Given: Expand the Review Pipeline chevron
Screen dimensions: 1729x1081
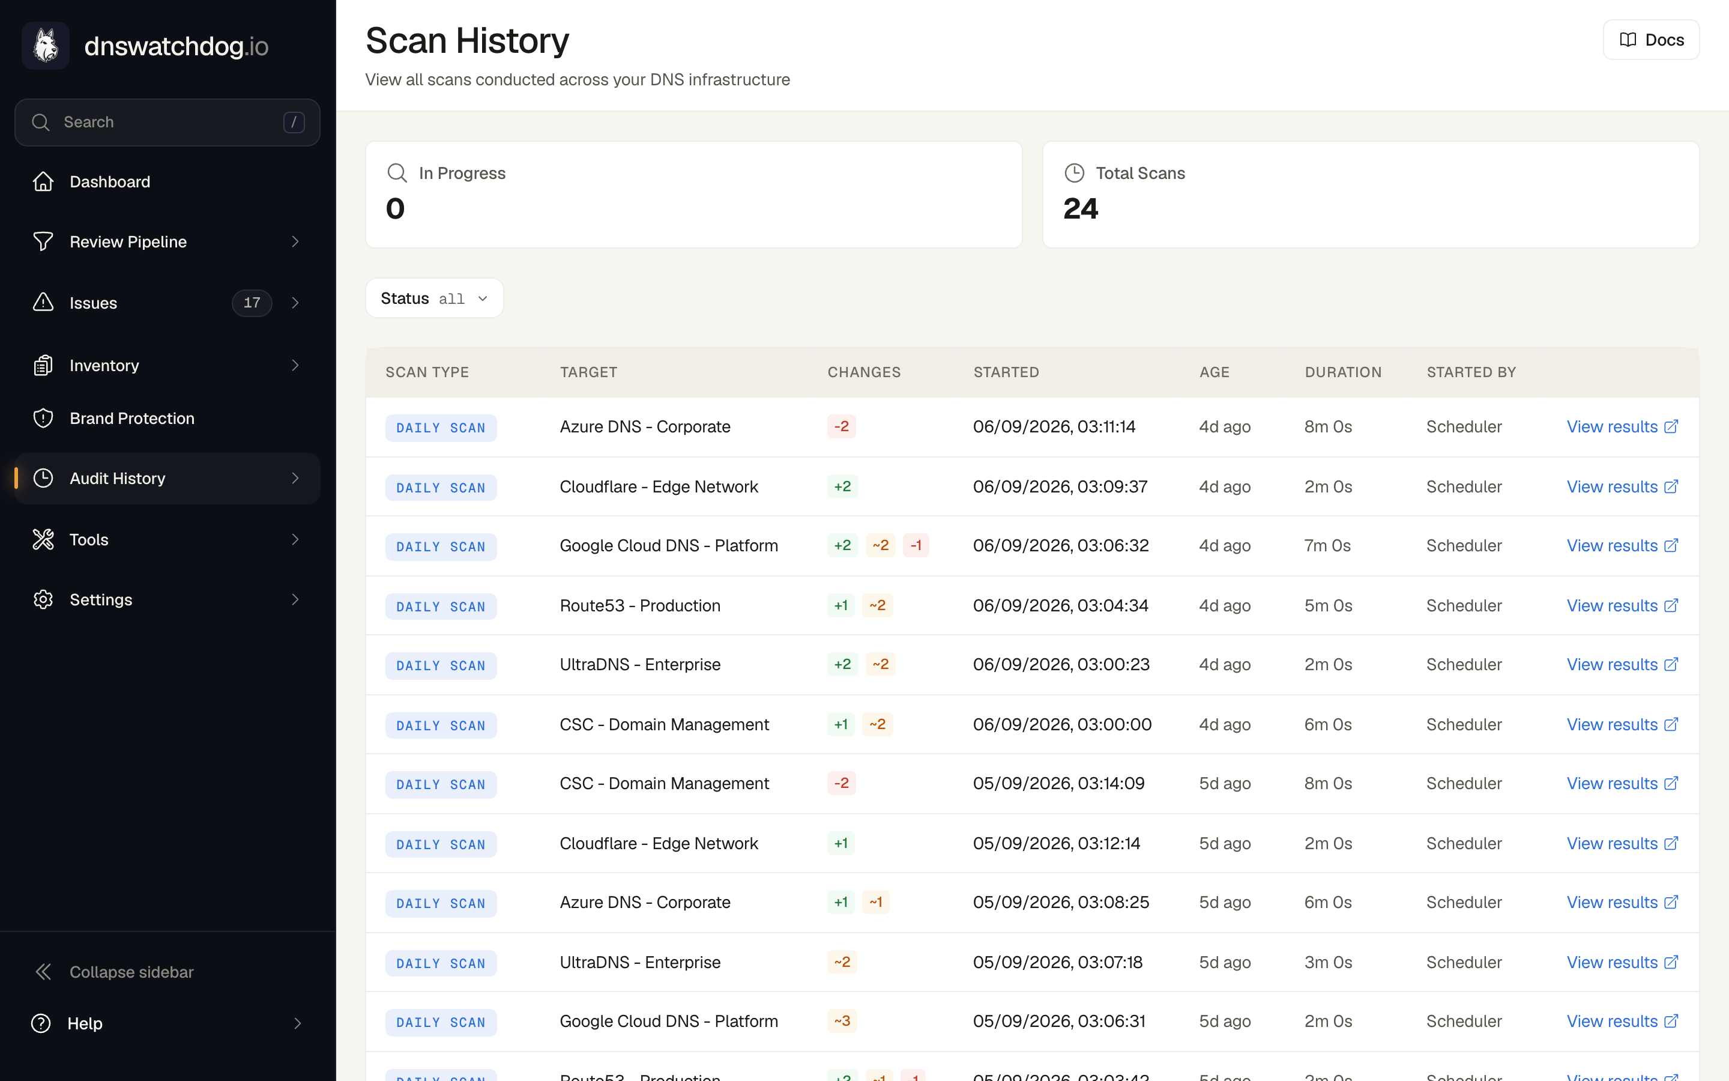Looking at the screenshot, I should (295, 241).
